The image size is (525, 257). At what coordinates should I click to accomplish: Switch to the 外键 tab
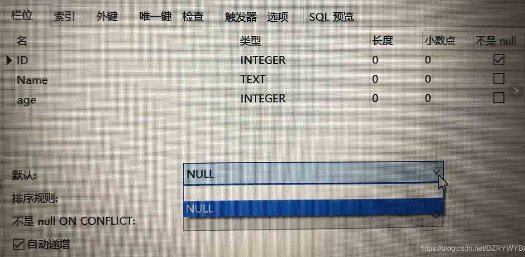click(x=107, y=16)
